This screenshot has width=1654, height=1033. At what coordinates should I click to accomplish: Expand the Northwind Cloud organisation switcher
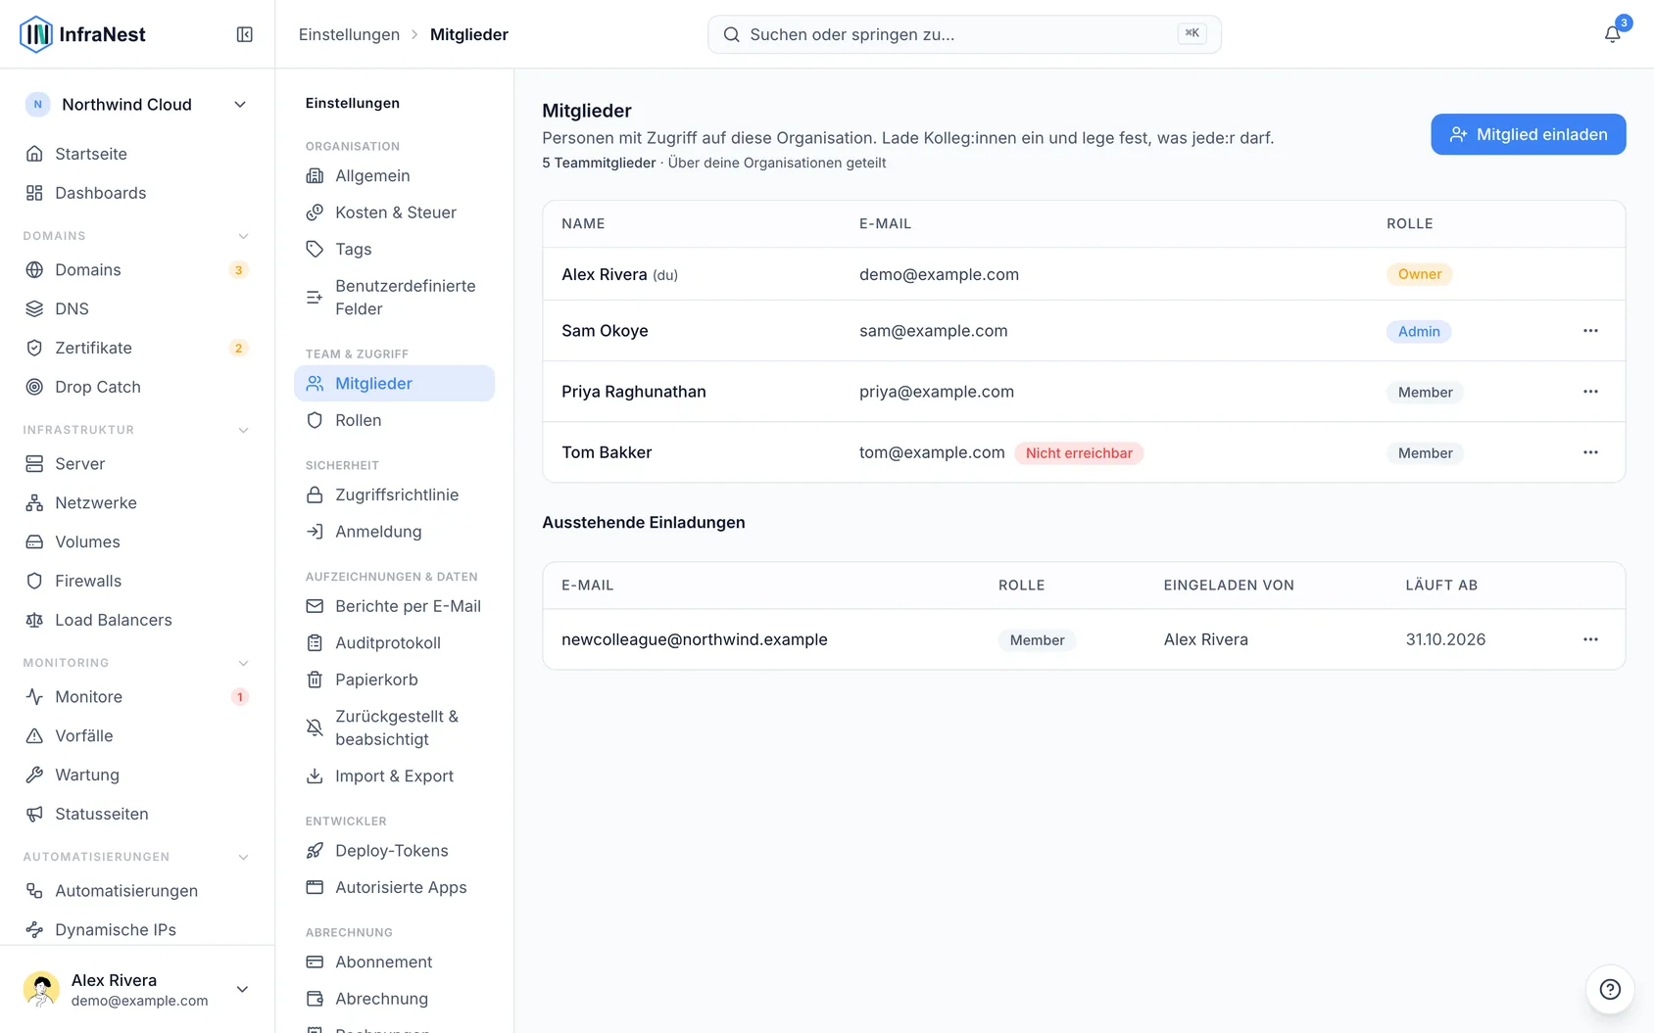[x=137, y=105]
